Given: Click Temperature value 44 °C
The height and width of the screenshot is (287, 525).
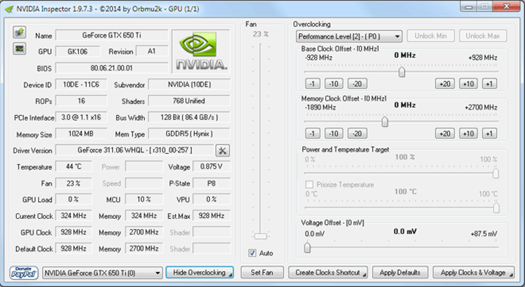Looking at the screenshot, I should tap(73, 166).
